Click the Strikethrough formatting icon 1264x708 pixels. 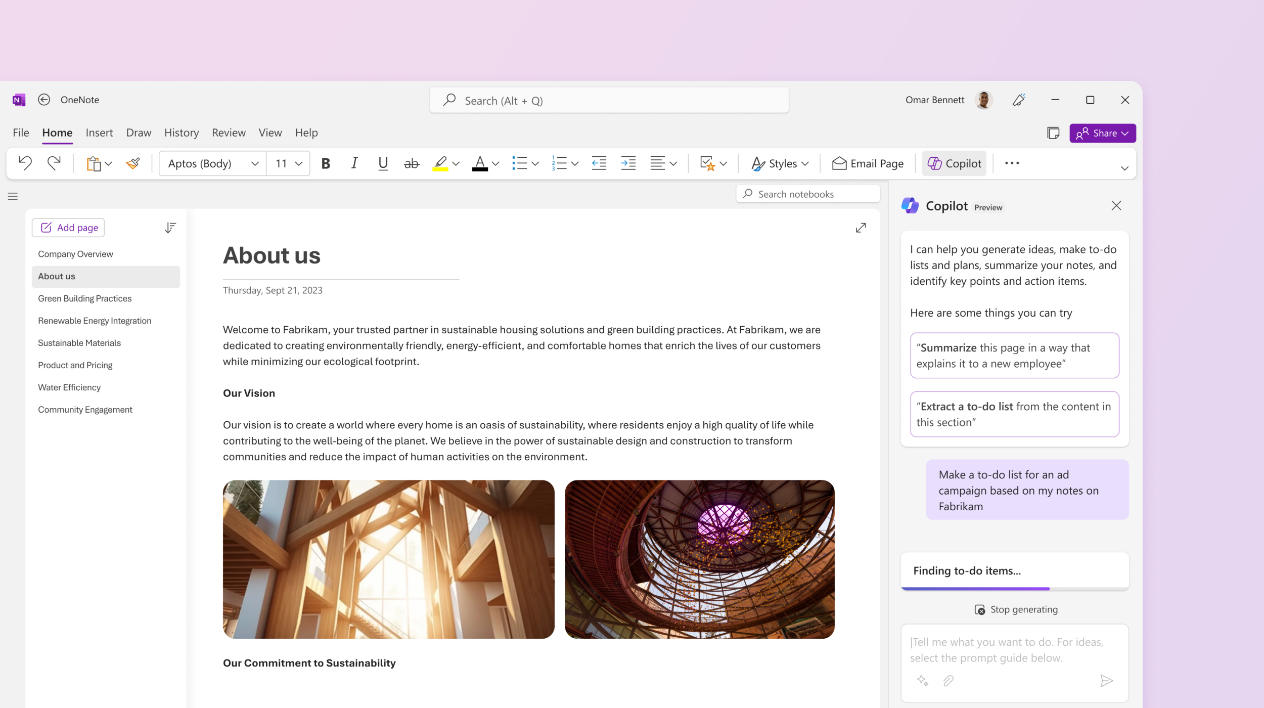click(410, 163)
